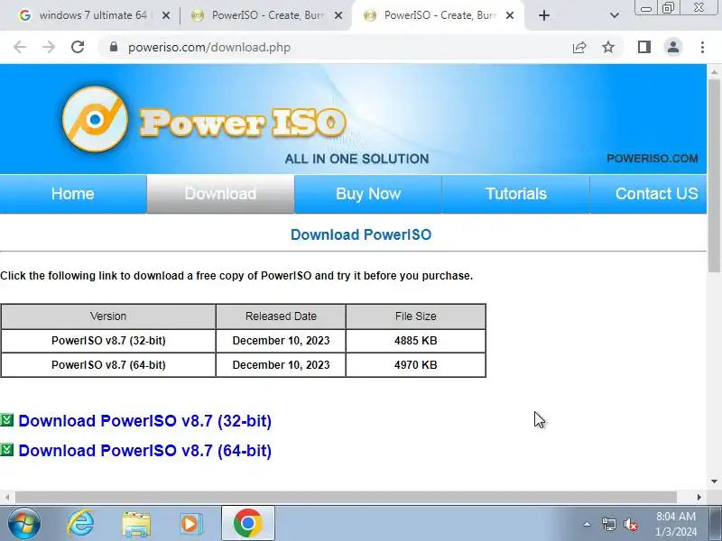Show hidden system tray icons arrow
The height and width of the screenshot is (541, 722).
coord(587,524)
